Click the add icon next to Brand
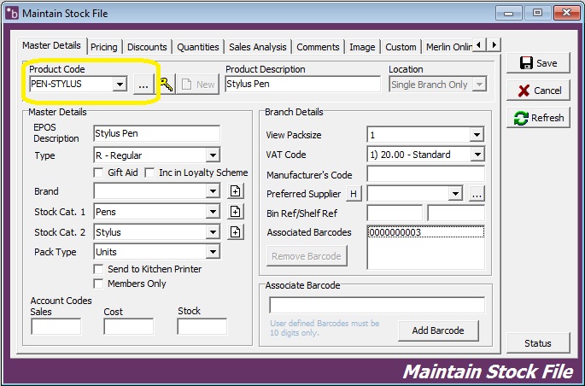Image resolution: width=585 pixels, height=386 pixels. 236,191
